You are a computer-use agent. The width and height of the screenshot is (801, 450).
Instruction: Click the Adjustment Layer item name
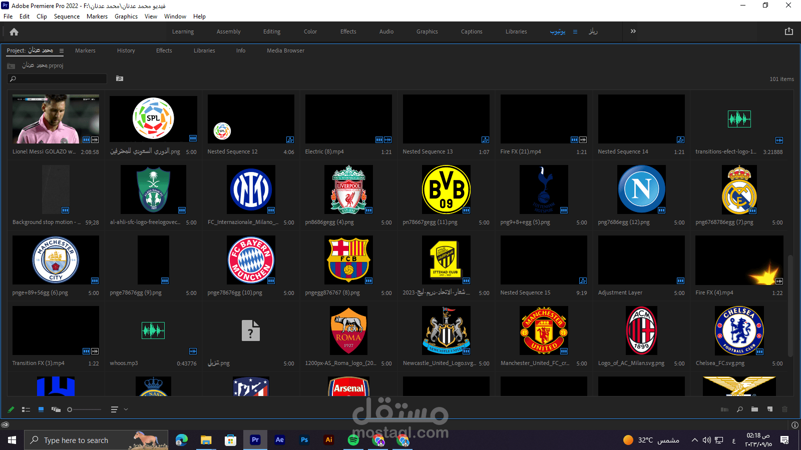tap(620, 292)
